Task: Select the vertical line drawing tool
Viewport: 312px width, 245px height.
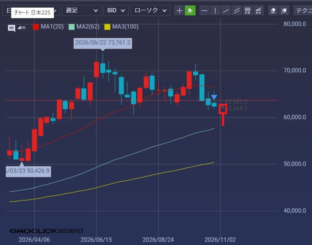Action: (215, 11)
